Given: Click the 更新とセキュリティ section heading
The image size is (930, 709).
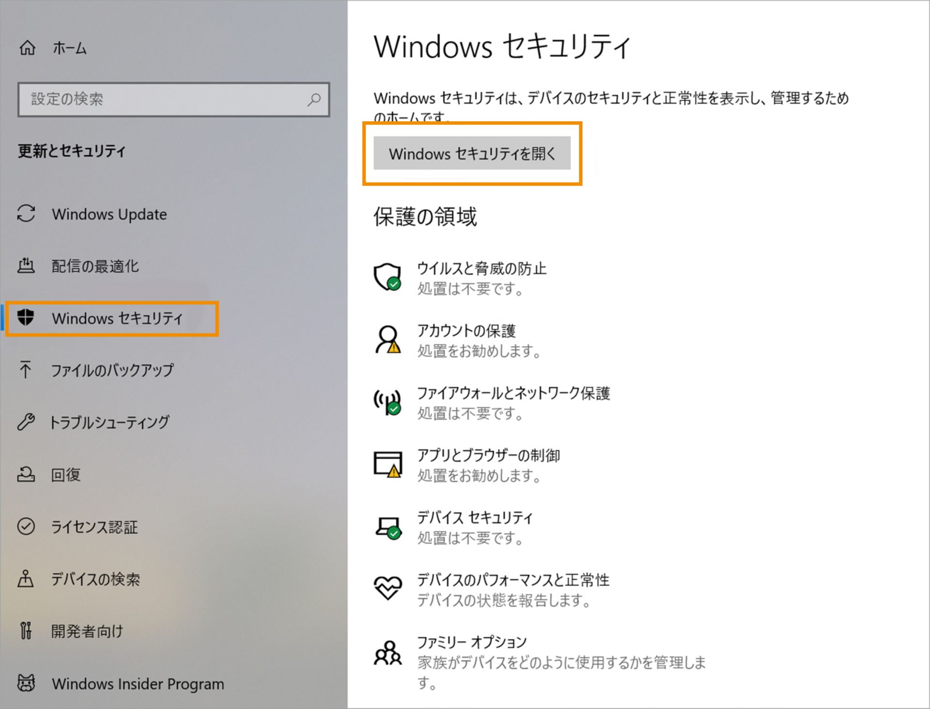Looking at the screenshot, I should [72, 151].
